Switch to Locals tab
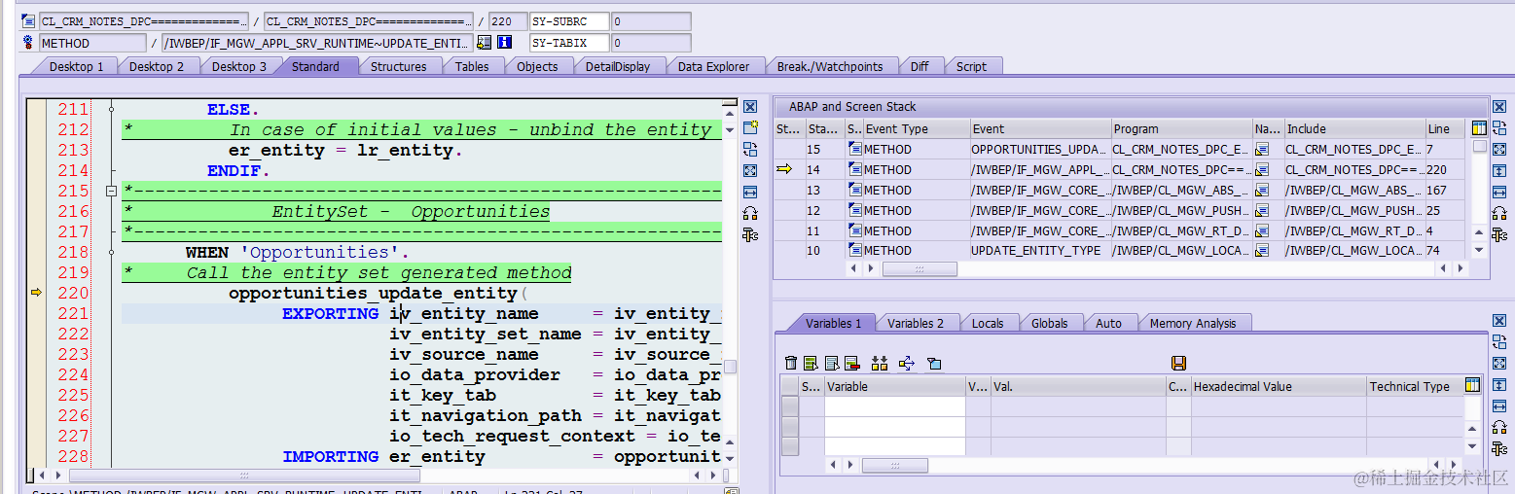The width and height of the screenshot is (1515, 494). (988, 323)
